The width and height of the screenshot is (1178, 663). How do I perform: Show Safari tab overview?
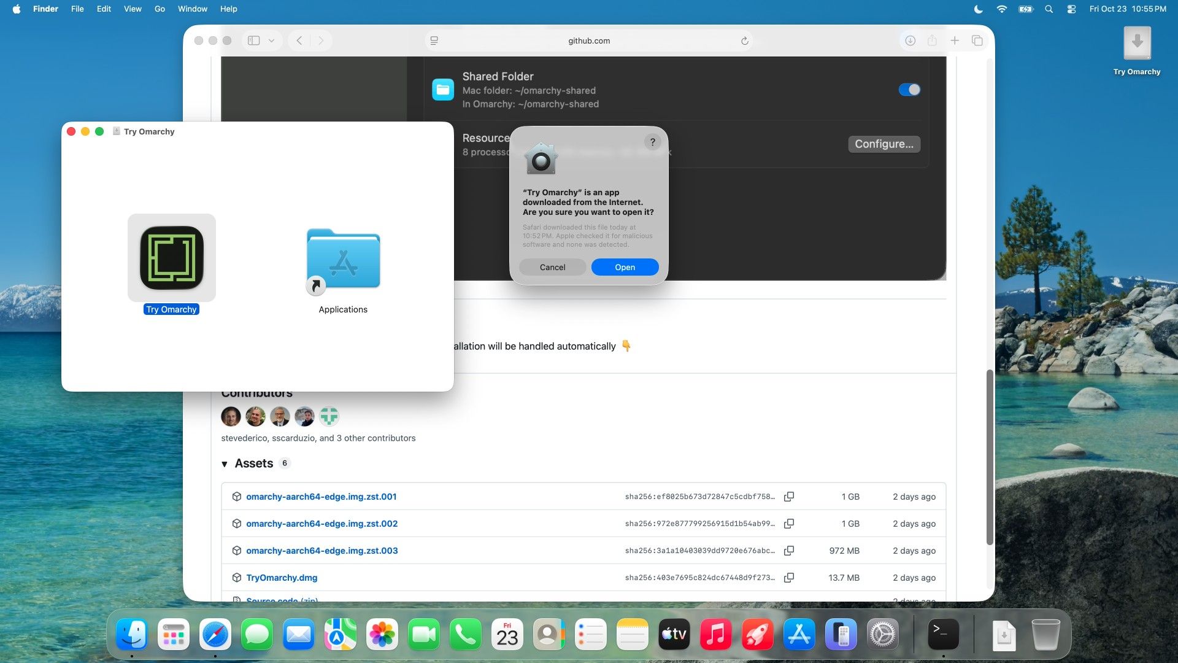click(977, 41)
